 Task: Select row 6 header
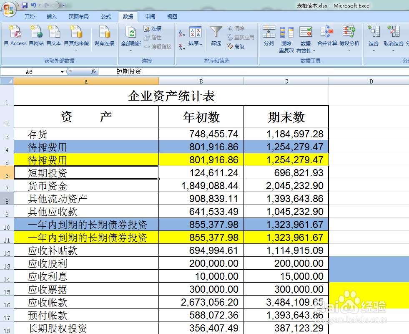7,172
